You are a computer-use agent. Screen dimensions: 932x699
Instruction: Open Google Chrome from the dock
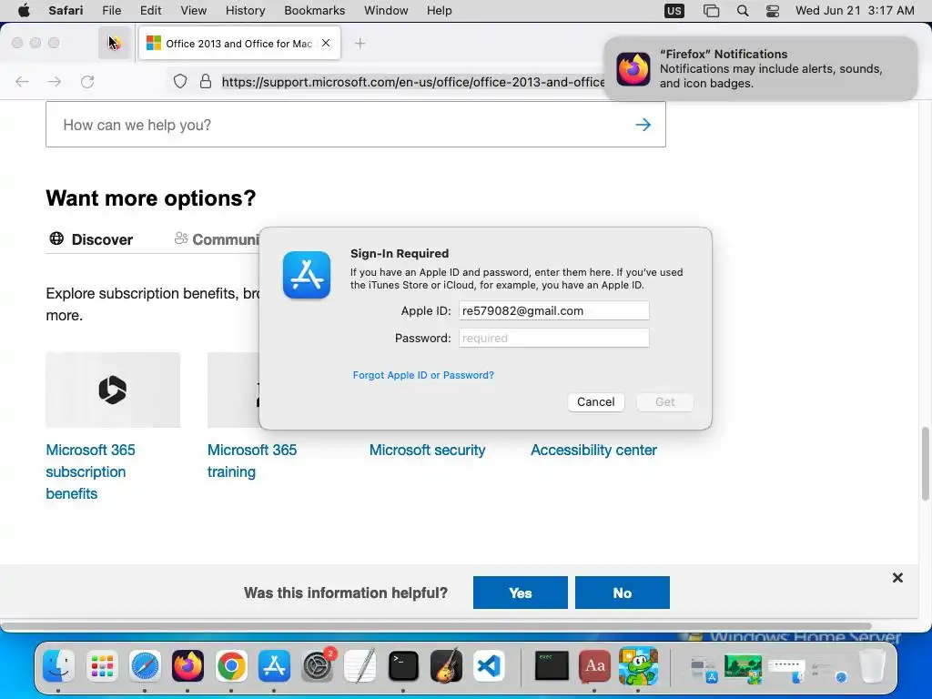(x=231, y=665)
